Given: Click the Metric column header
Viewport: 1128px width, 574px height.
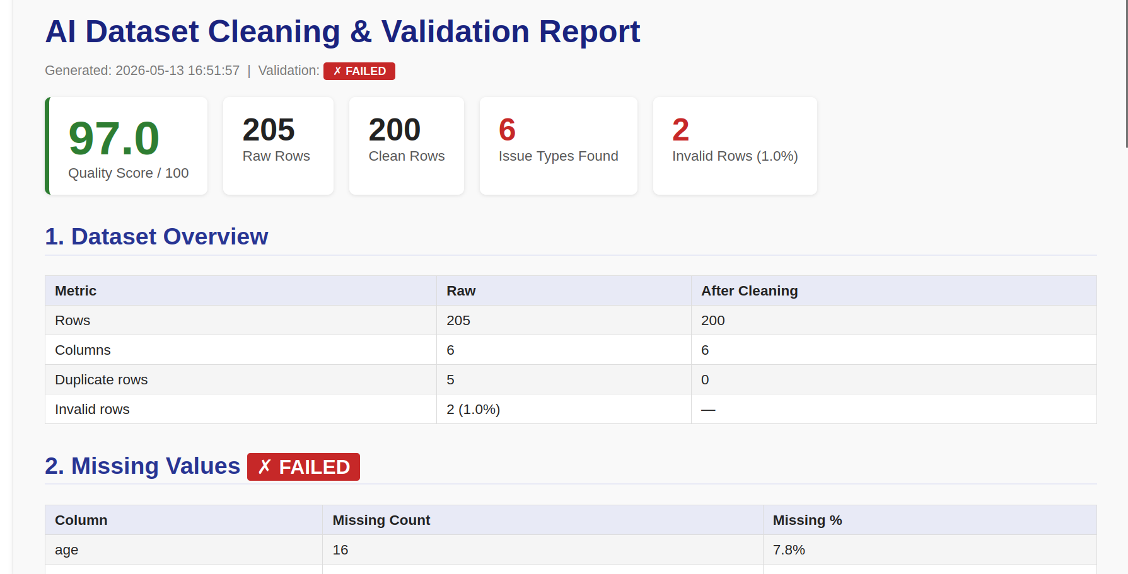Looking at the screenshot, I should click(241, 290).
